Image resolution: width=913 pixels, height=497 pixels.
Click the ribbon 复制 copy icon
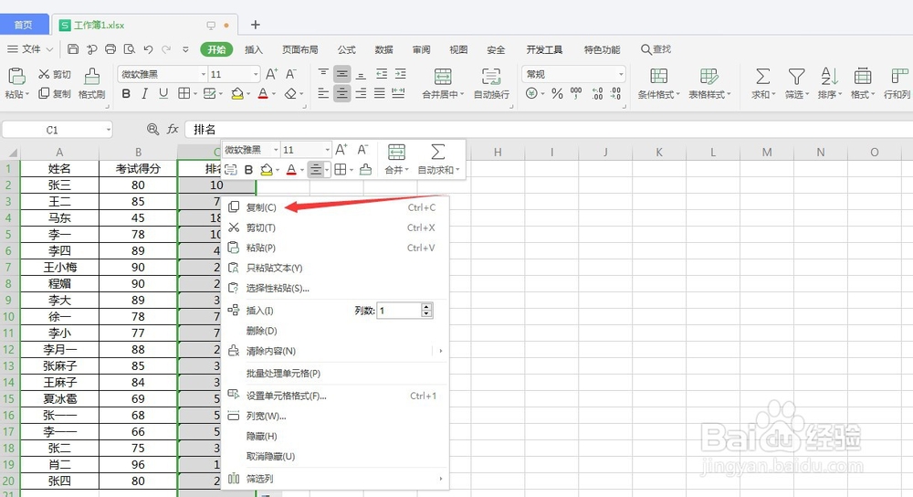click(44, 93)
